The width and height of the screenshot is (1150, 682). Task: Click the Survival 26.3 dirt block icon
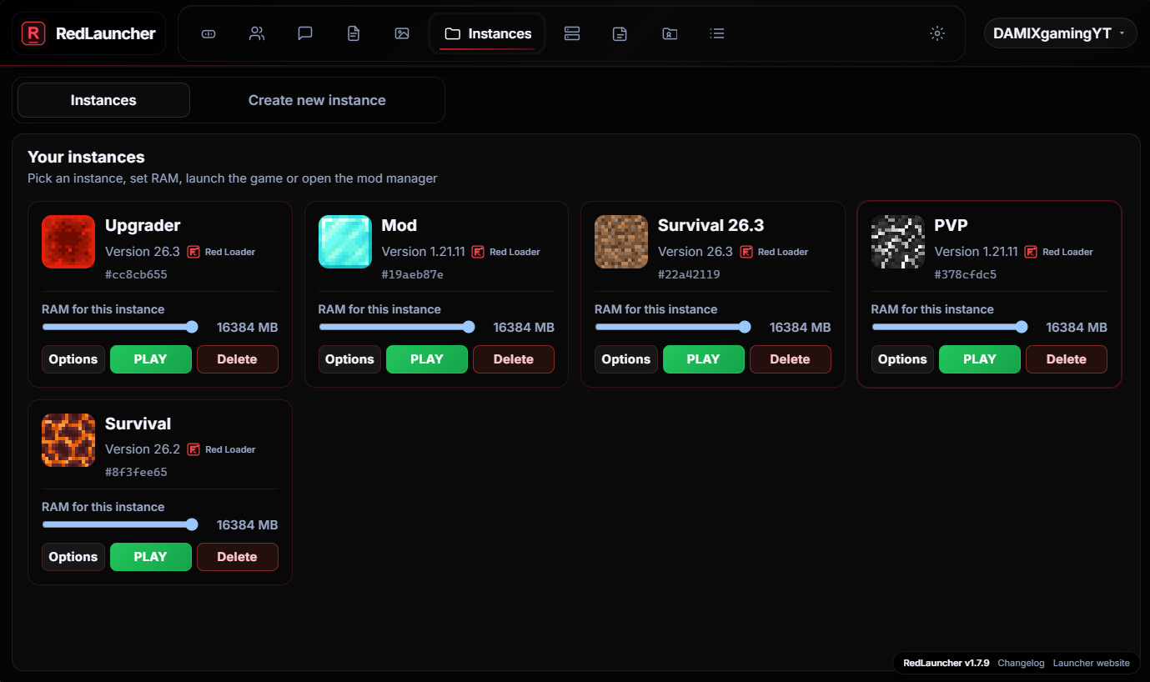click(621, 242)
